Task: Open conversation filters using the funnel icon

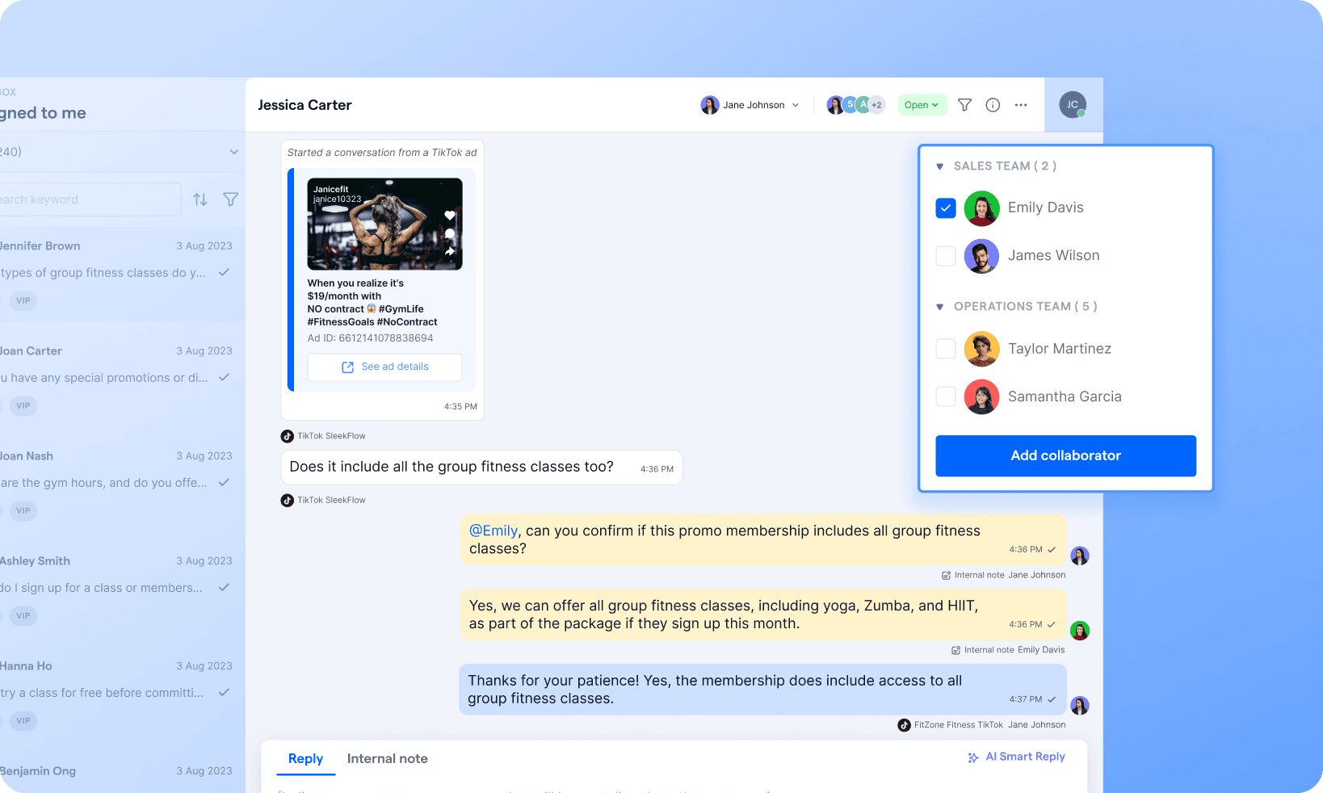Action: [964, 104]
